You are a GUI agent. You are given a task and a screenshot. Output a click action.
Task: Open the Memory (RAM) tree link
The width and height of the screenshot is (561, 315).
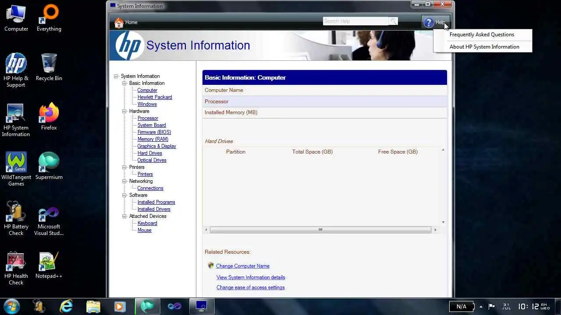(x=153, y=139)
